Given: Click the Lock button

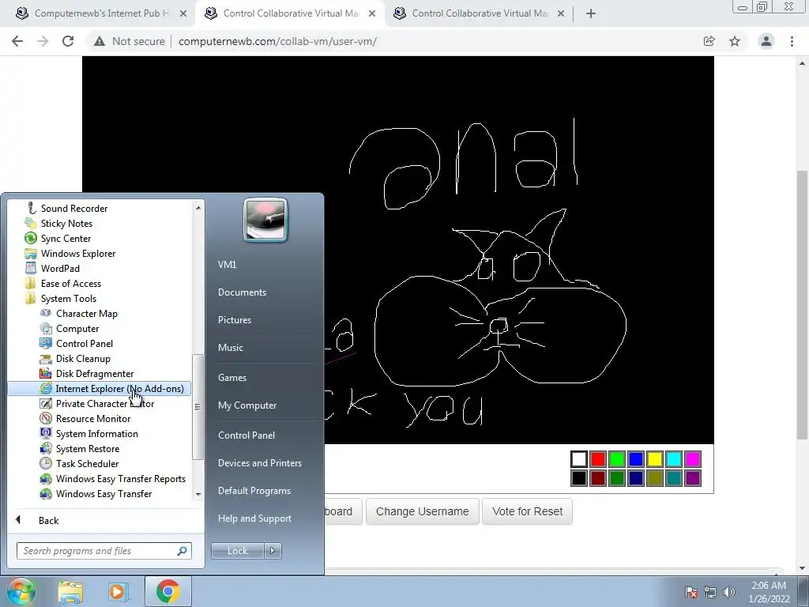Looking at the screenshot, I should click(x=237, y=551).
